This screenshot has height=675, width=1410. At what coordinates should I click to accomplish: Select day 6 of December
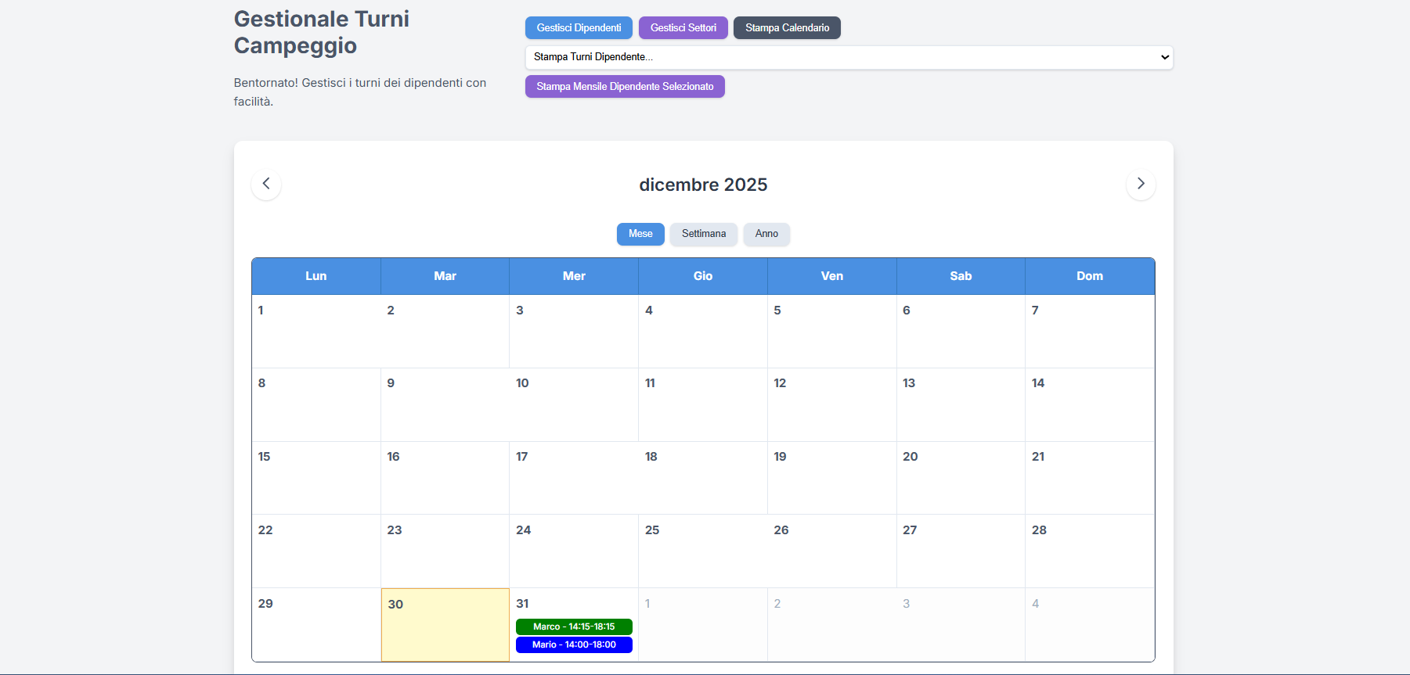coord(961,331)
